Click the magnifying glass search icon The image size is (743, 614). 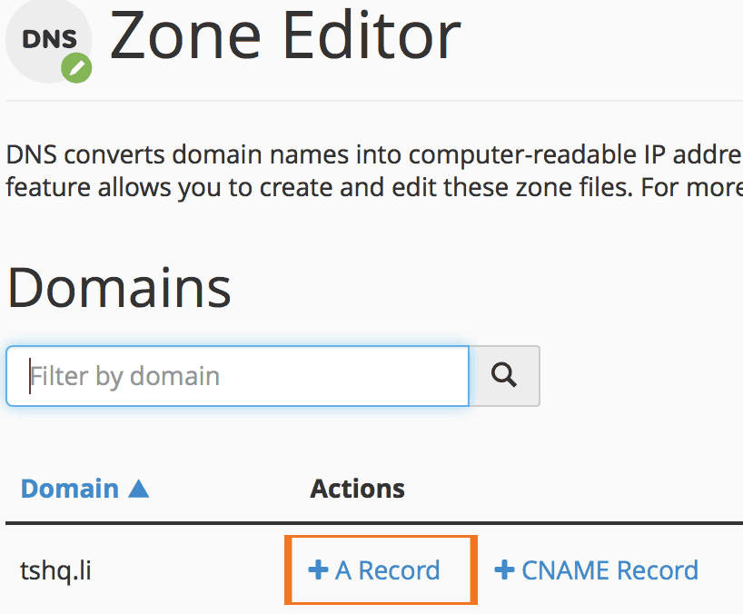[504, 376]
